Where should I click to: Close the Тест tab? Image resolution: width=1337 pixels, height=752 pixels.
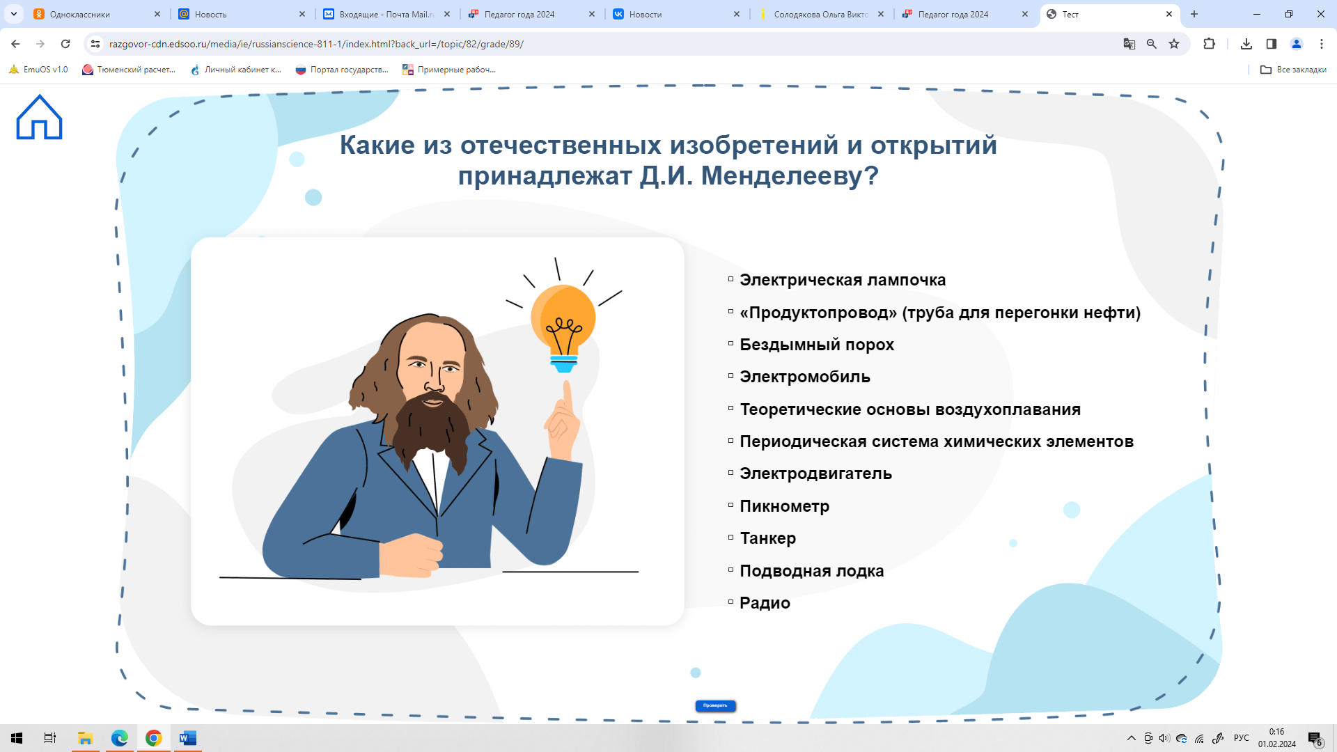click(1169, 14)
